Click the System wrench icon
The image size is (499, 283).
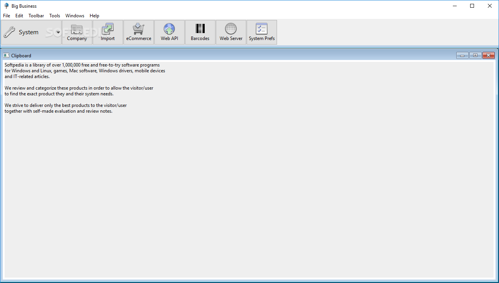pyautogui.click(x=9, y=32)
